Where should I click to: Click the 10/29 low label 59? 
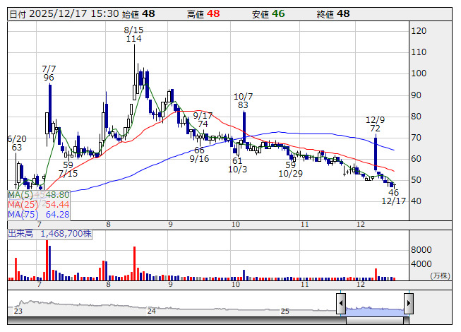290,165
